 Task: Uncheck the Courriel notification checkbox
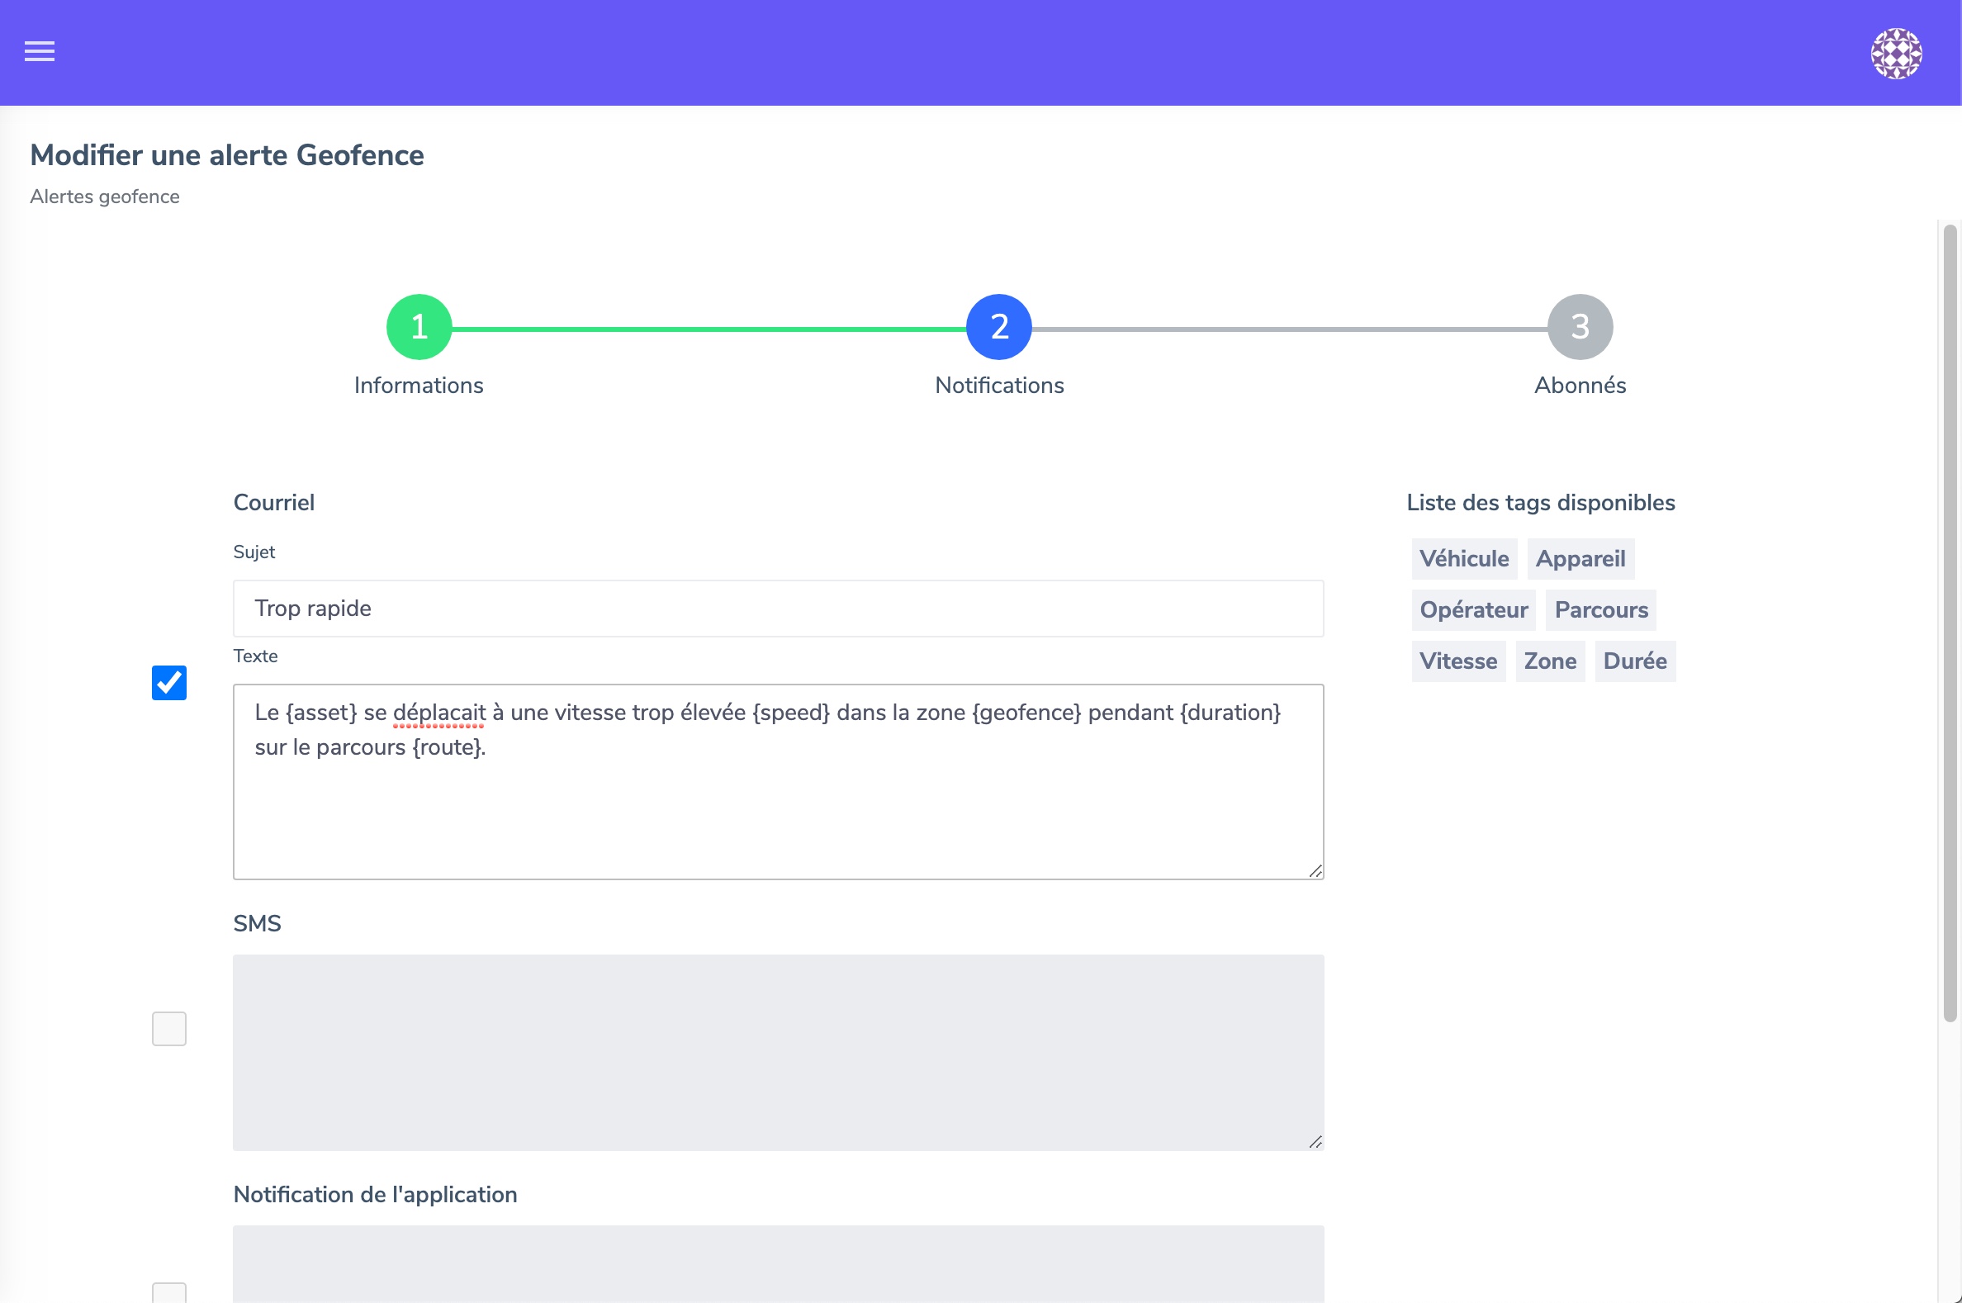point(168,682)
